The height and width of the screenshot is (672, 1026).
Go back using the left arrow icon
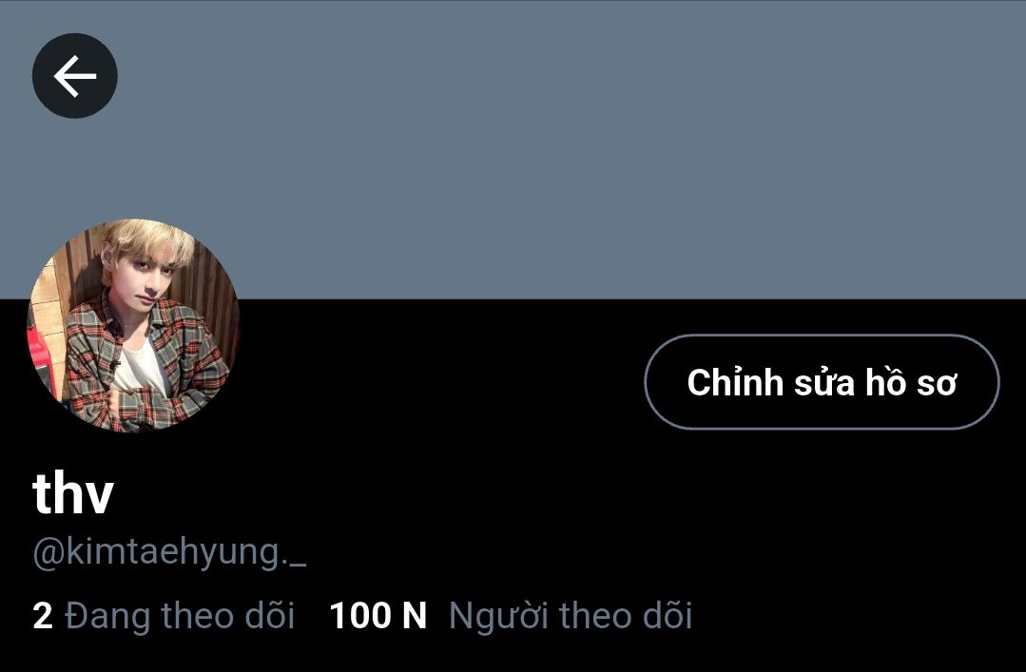(x=74, y=76)
